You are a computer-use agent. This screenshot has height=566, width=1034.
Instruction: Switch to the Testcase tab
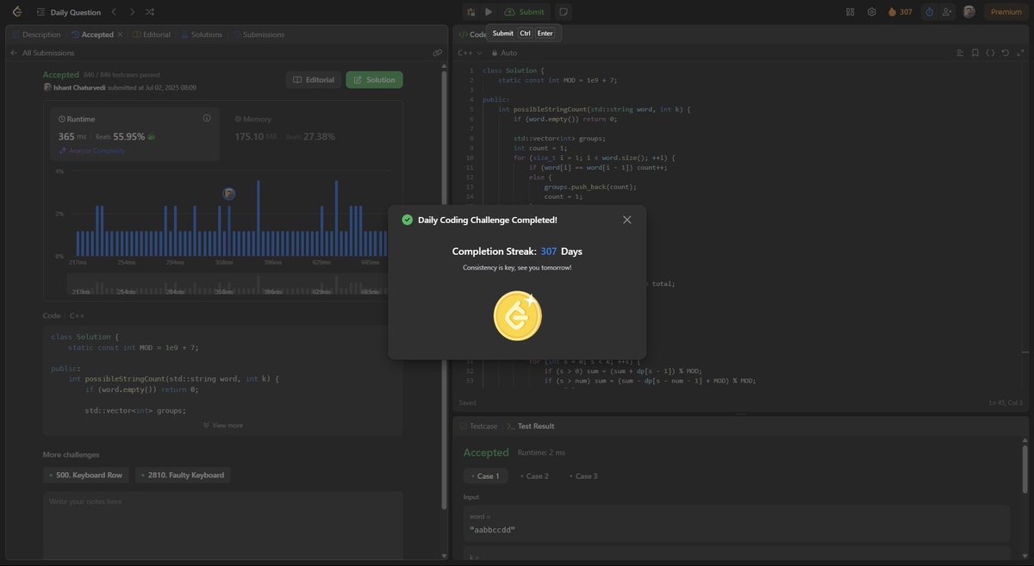[x=478, y=426]
